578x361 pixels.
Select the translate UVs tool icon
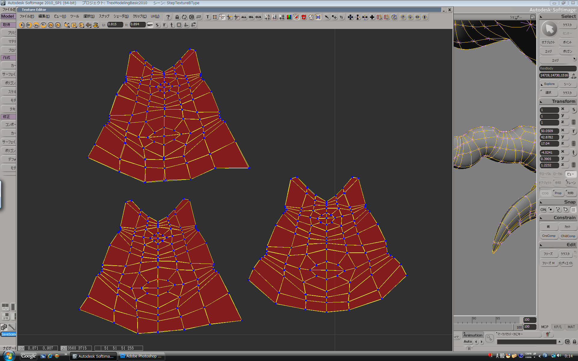(x=334, y=17)
